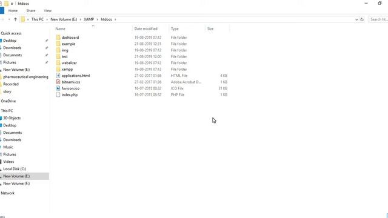Click the pin icon beside Documents
Viewport: 388px width, 218px height.
coord(47,55)
